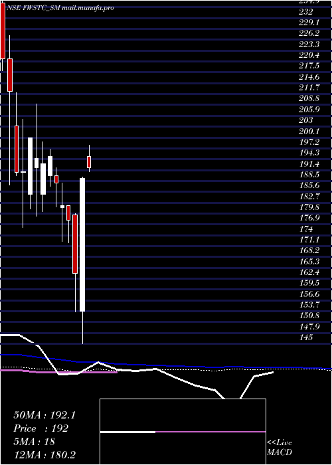
Task: Click the 226.2 price axis label
Action: click(x=309, y=33)
